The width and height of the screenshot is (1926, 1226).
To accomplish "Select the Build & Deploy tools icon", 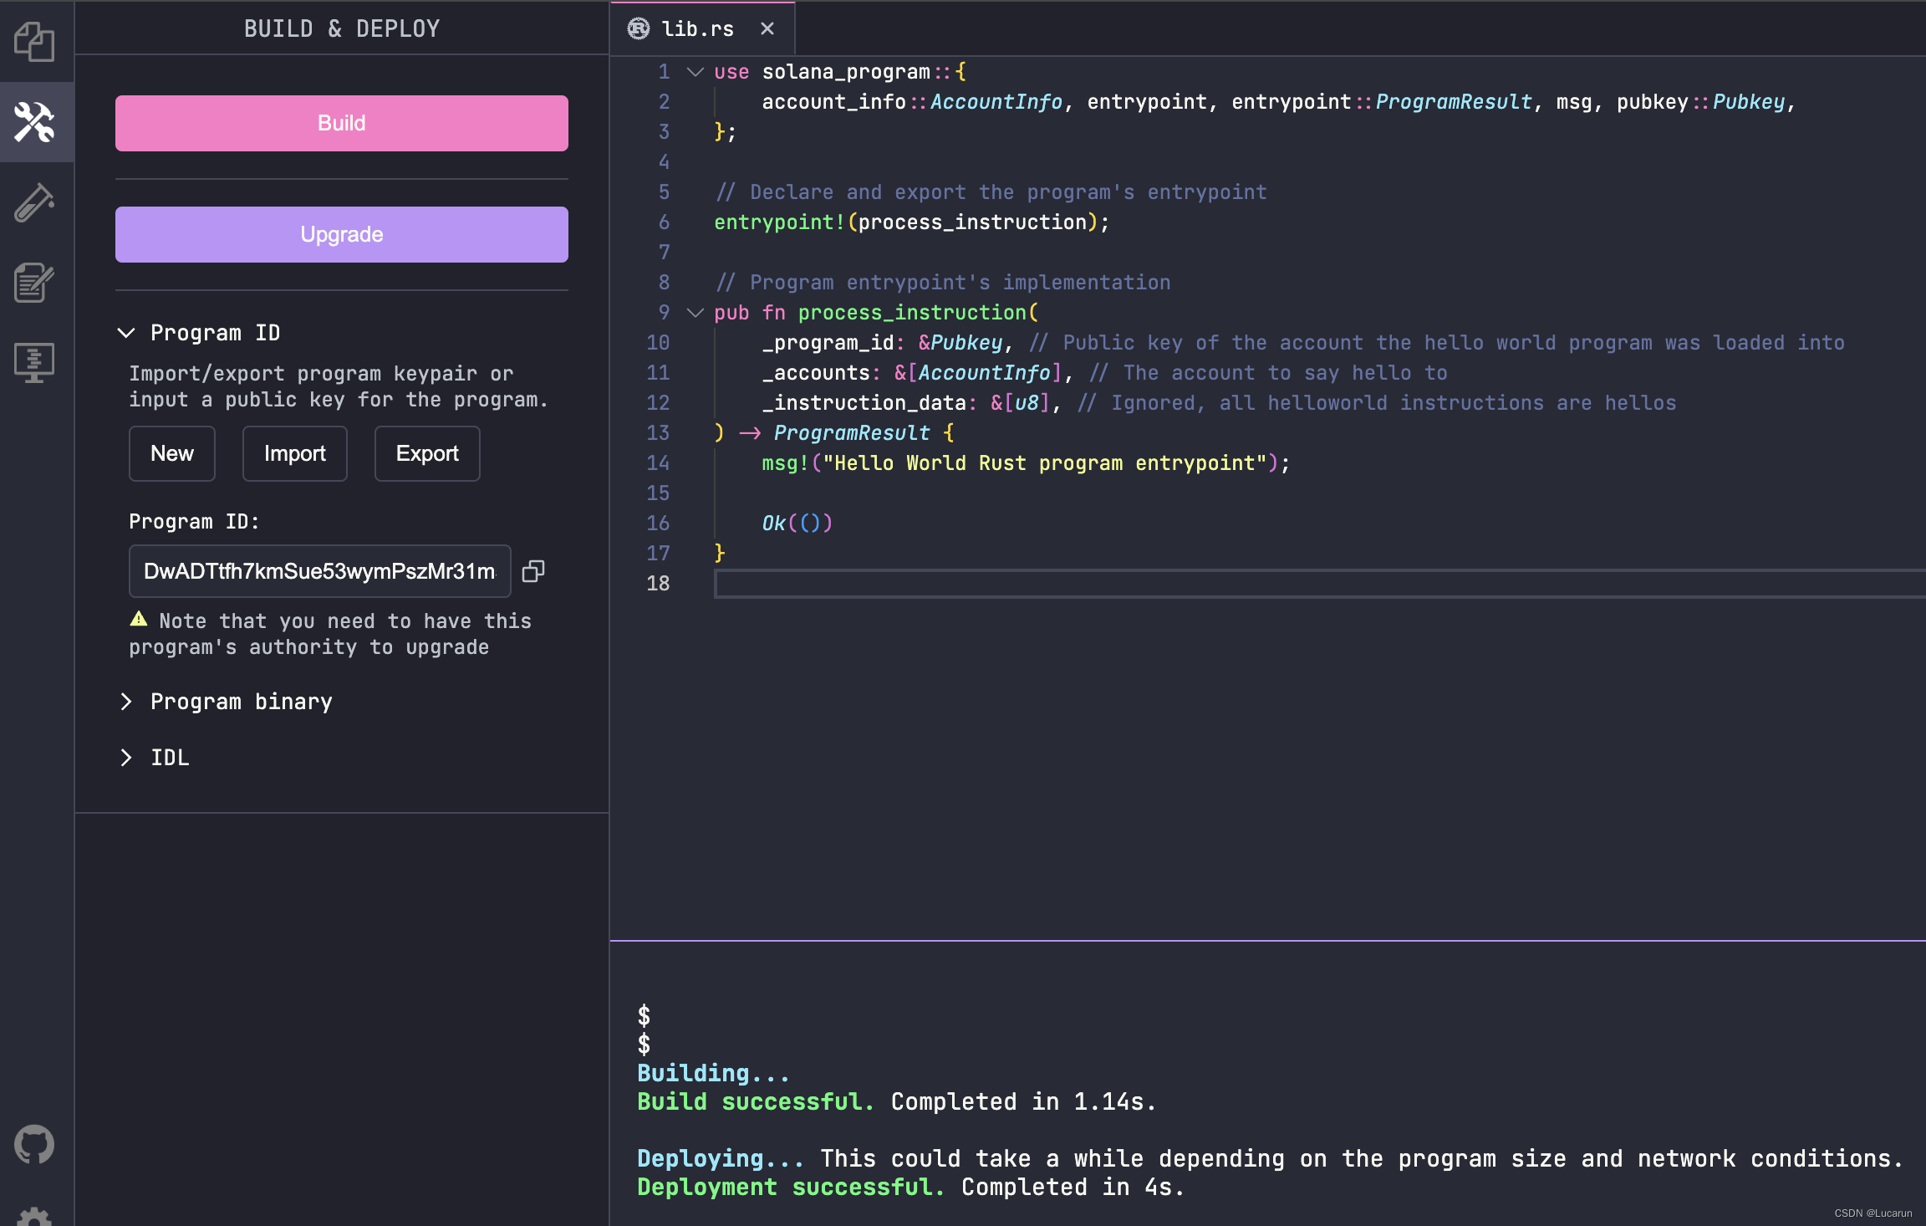I will pyautogui.click(x=34, y=122).
